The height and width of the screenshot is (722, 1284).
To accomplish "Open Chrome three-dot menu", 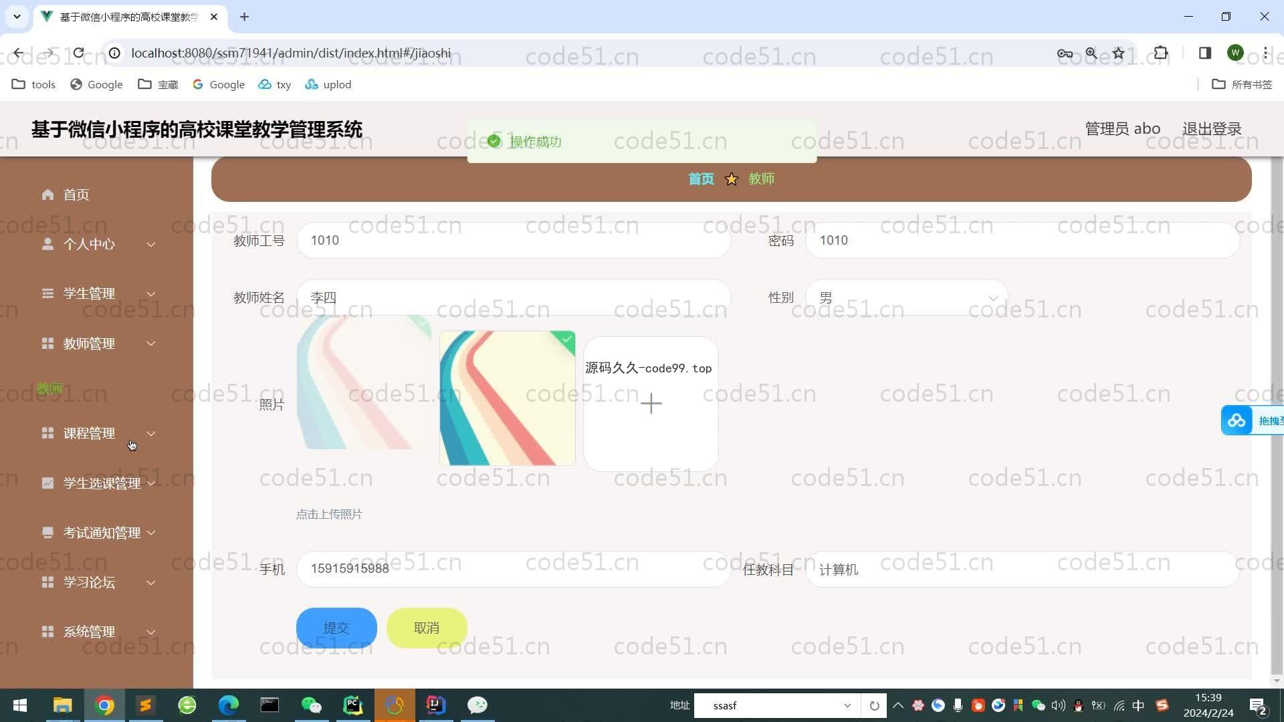I will (x=1265, y=53).
